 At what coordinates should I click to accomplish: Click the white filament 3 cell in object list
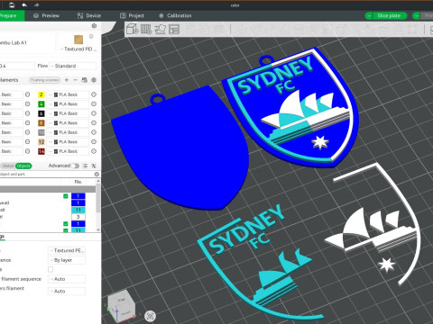point(78,217)
